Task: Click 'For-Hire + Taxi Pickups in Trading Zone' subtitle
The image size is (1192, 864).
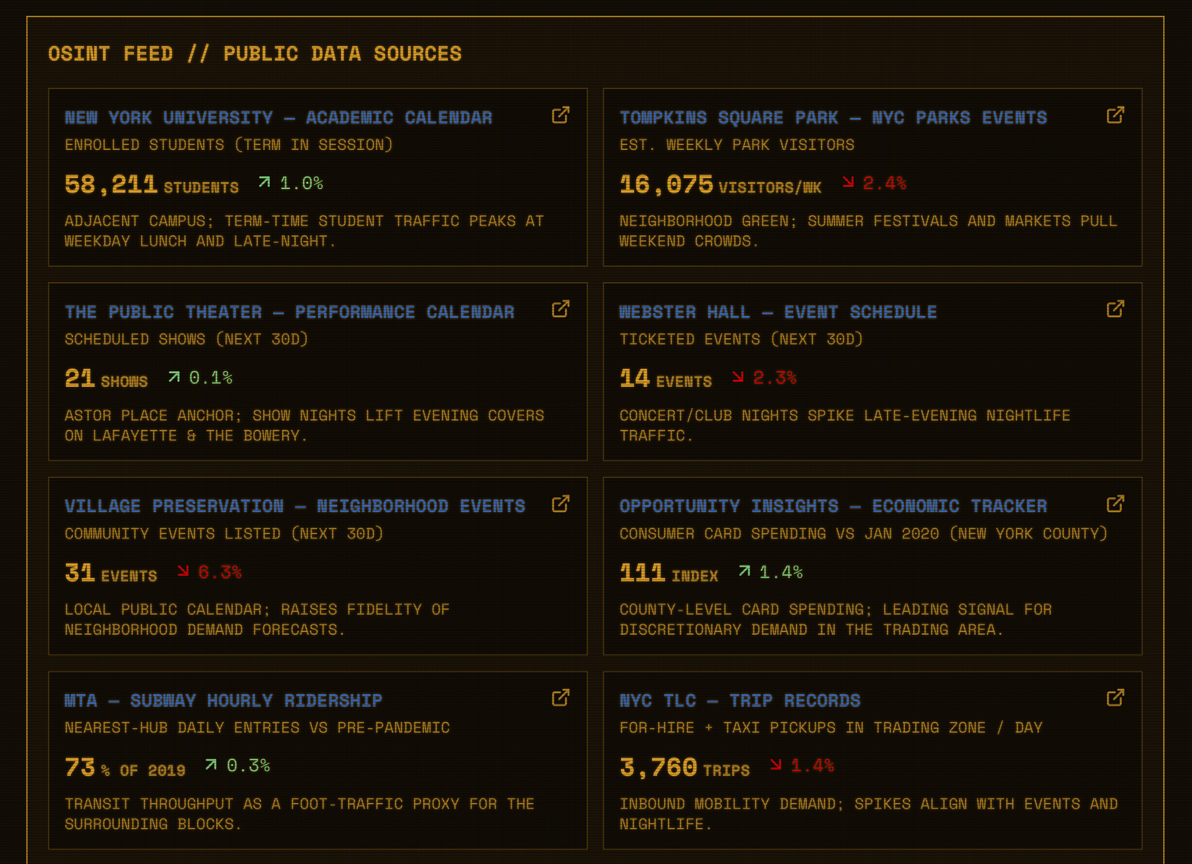Action: (831, 728)
